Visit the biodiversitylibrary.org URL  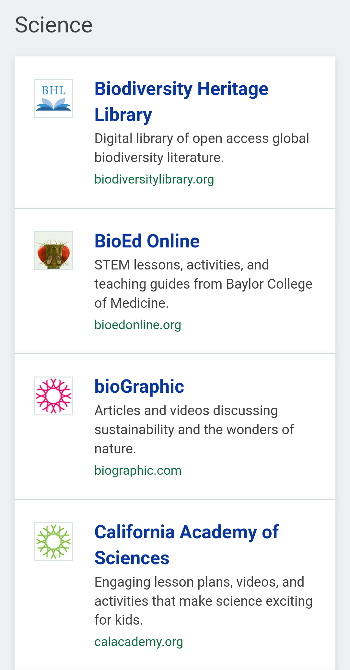coord(154,179)
